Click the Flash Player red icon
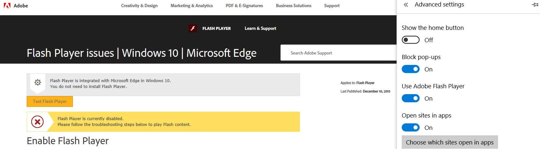The width and height of the screenshot is (540, 149). click(193, 28)
